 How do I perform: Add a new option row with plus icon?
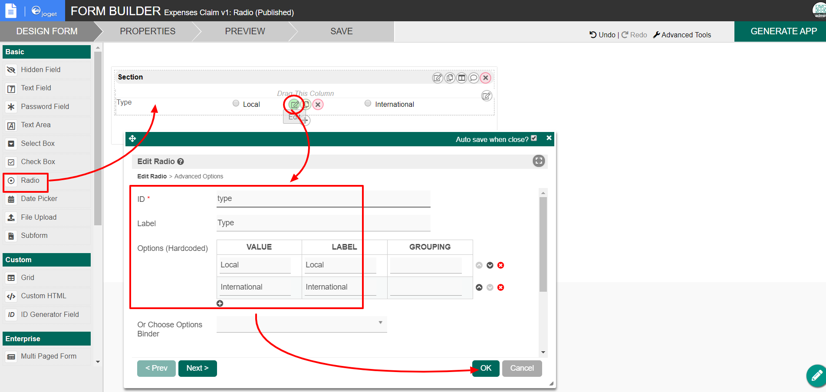[x=220, y=303]
